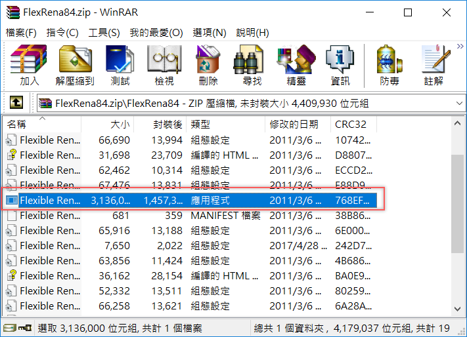Select the file with size 65,916
The width and height of the screenshot is (467, 337).
coord(190,231)
